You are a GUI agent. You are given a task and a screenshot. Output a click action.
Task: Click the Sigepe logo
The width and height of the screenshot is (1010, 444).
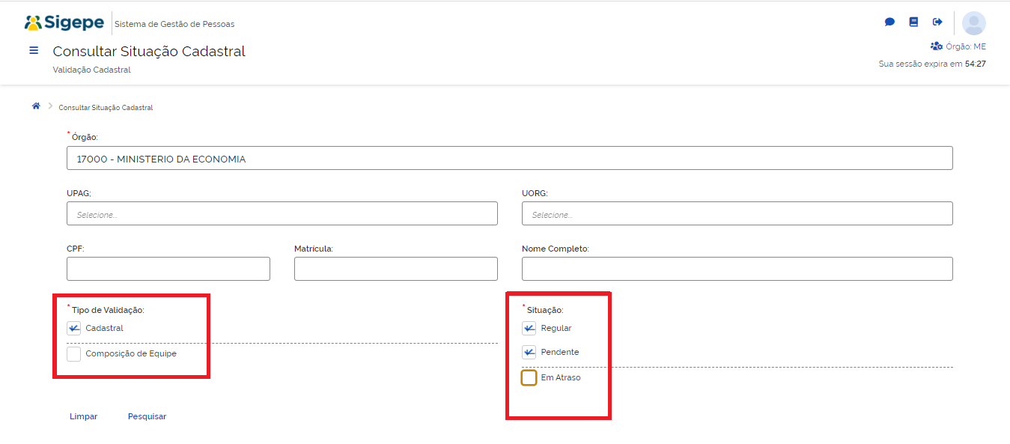(64, 23)
